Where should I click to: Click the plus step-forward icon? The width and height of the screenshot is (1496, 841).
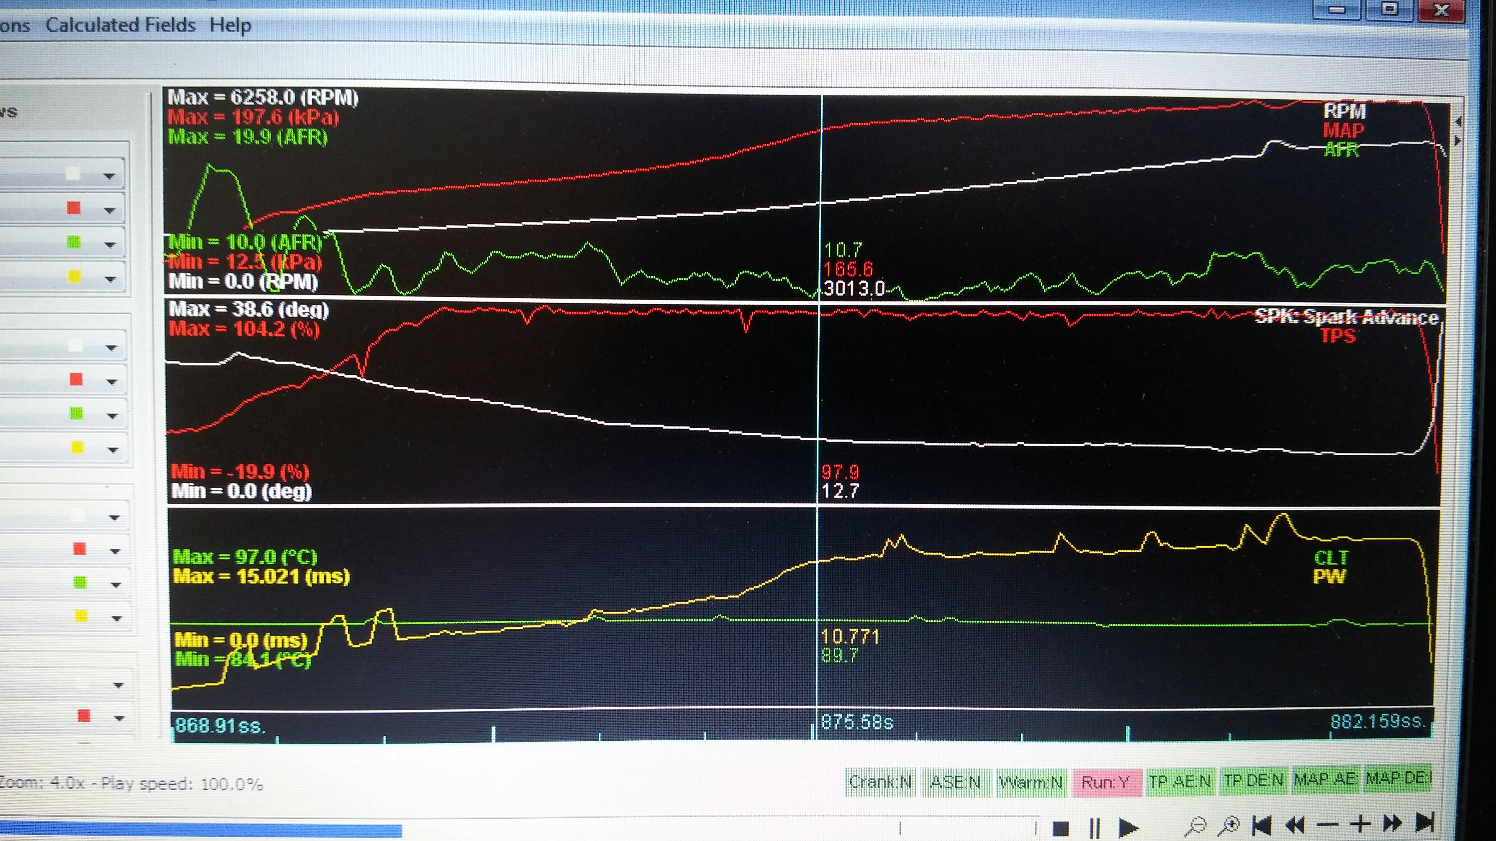[1360, 824]
